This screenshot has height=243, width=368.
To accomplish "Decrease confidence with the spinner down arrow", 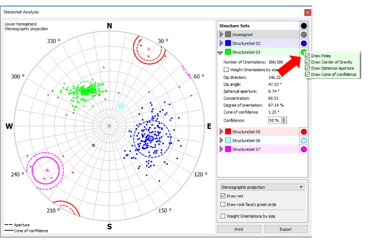I will tap(284, 122).
